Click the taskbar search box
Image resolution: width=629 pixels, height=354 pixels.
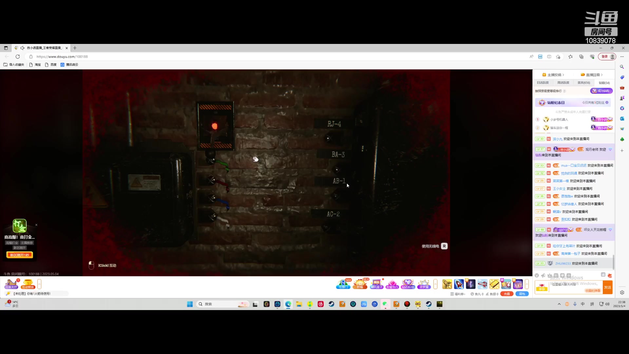pos(223,304)
